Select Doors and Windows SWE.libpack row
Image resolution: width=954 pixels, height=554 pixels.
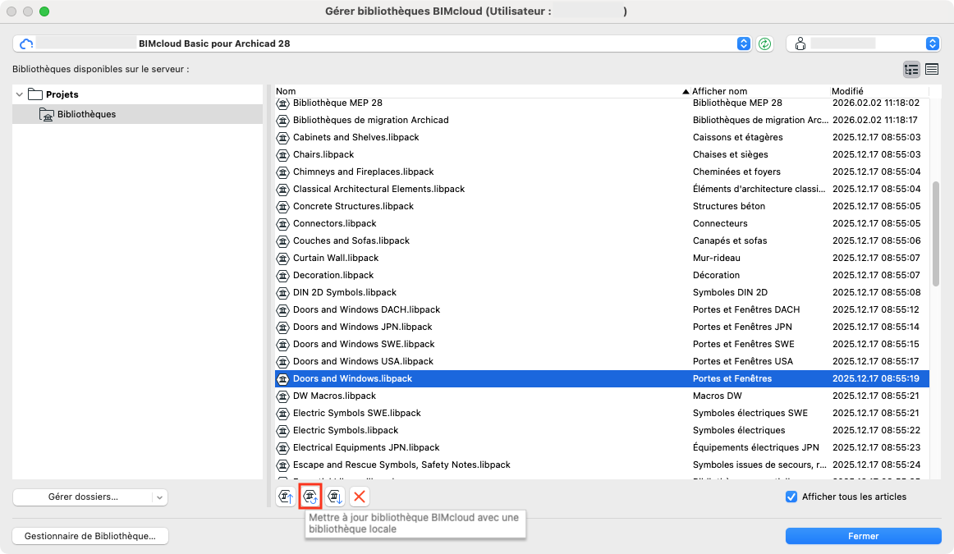point(602,344)
